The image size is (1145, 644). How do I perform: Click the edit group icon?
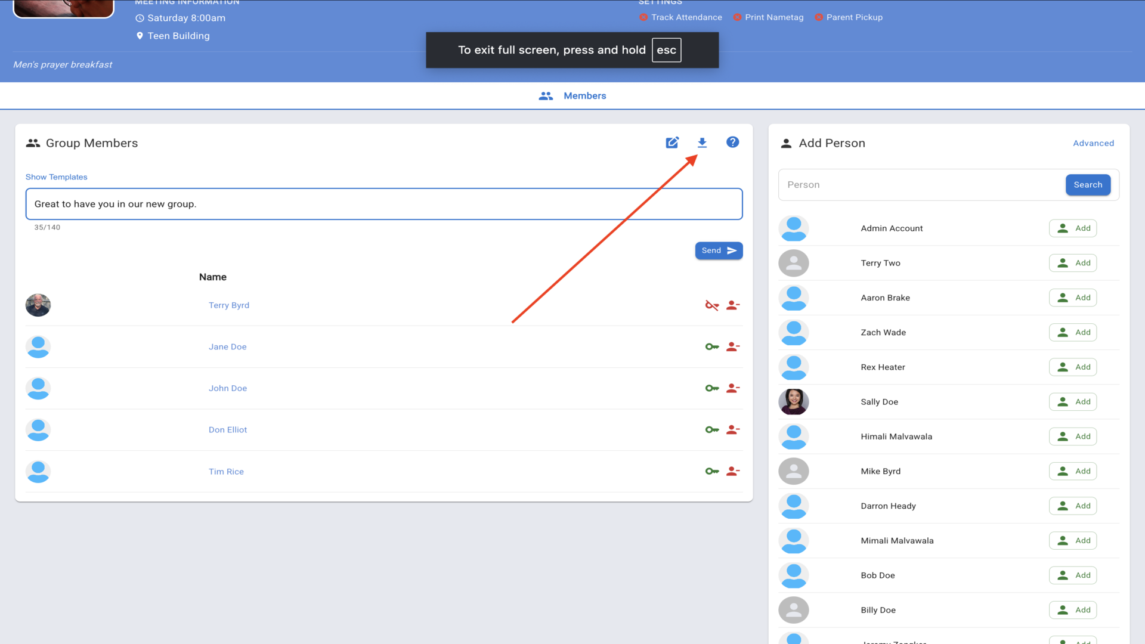pyautogui.click(x=672, y=143)
